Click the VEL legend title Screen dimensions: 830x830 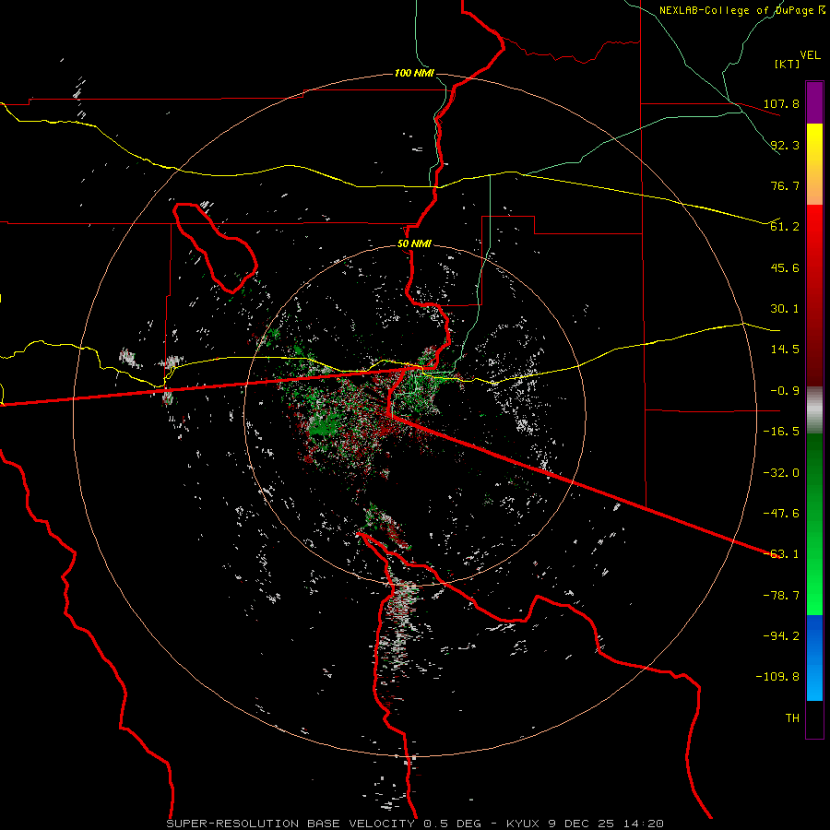(x=810, y=55)
